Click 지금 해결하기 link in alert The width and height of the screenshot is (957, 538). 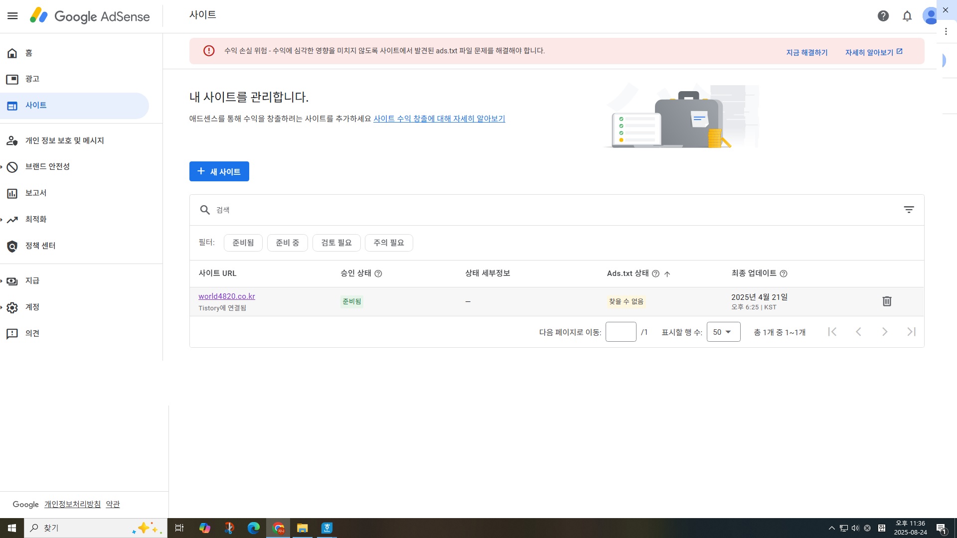[806, 52]
